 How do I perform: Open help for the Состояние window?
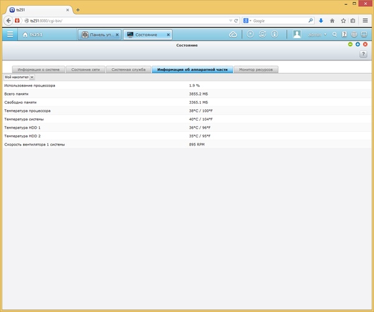pos(363,54)
